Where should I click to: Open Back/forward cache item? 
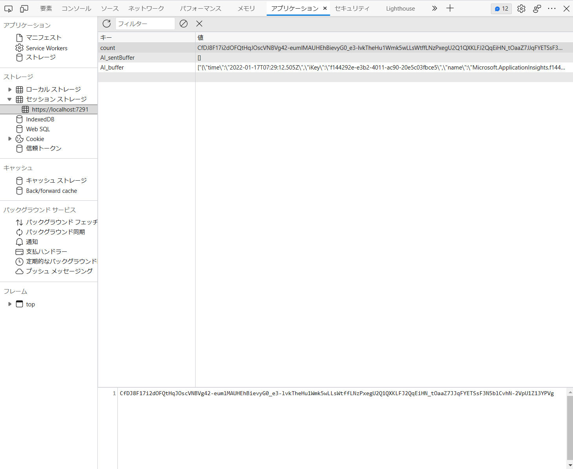click(x=51, y=191)
